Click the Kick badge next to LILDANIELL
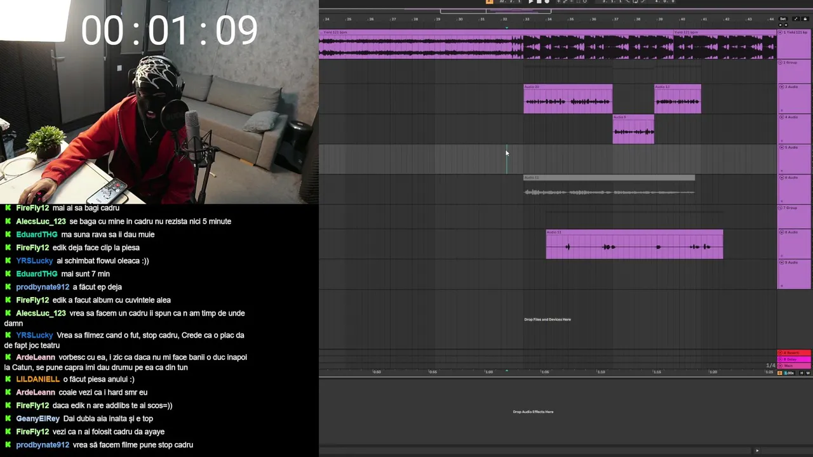813x457 pixels. [x=8, y=380]
